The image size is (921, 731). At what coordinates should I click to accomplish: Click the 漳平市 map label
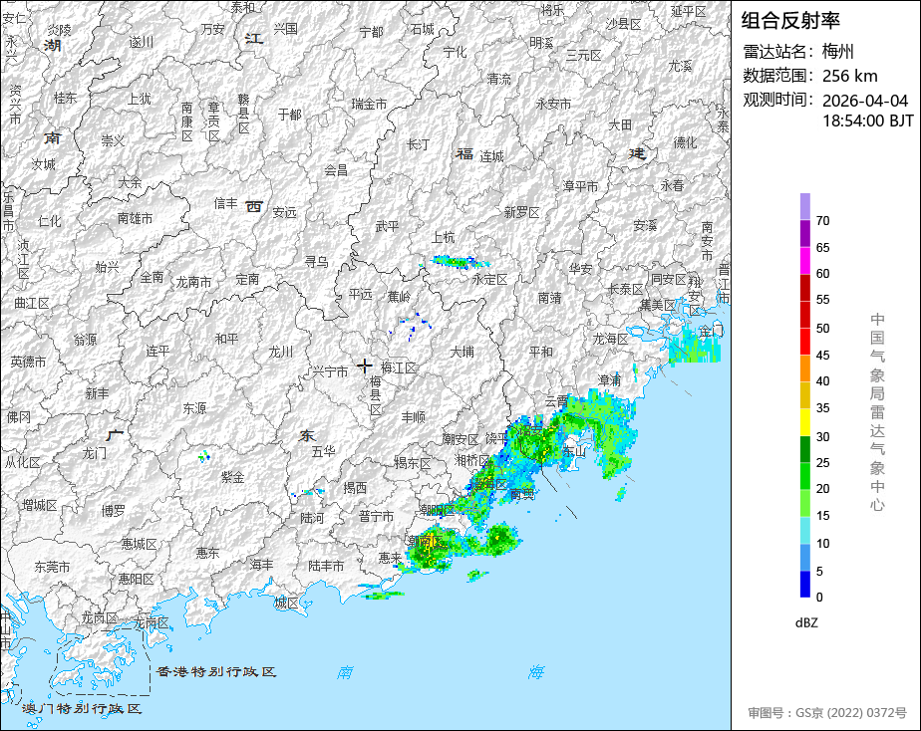click(580, 186)
